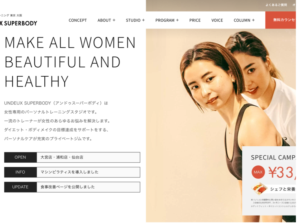Click the red MAX circle badge
The width and height of the screenshot is (297, 223).
(258, 172)
